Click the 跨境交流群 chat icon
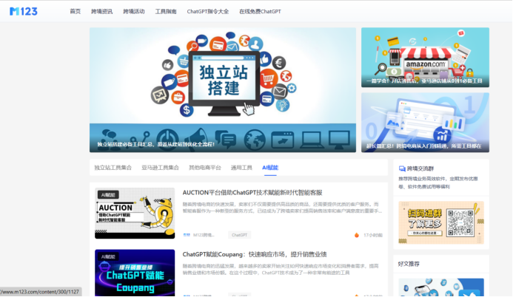The height and width of the screenshot is (297, 513). point(402,168)
